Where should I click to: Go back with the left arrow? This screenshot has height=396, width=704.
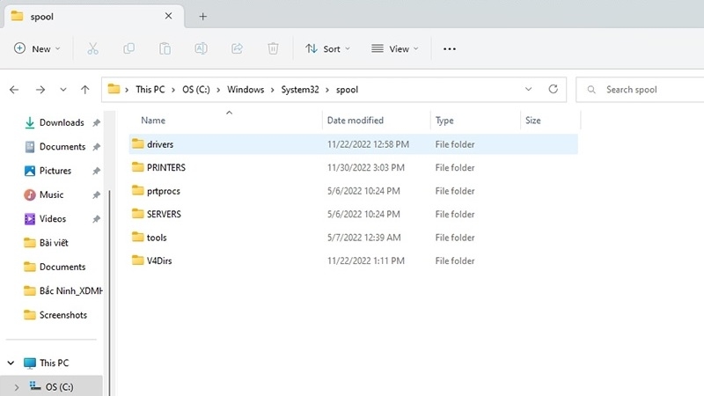tap(14, 90)
